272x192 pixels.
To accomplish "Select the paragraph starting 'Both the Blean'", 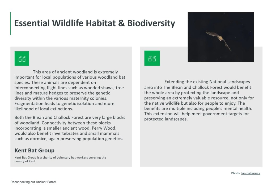I will point(70,128).
